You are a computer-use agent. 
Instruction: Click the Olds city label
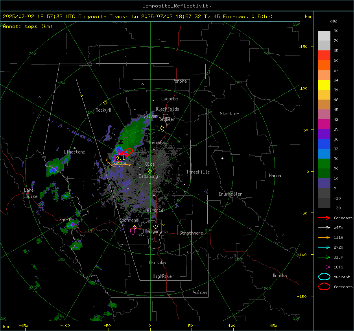(x=150, y=164)
